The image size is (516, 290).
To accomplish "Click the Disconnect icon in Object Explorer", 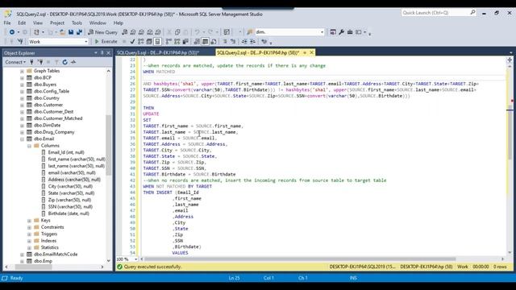I will (40, 62).
